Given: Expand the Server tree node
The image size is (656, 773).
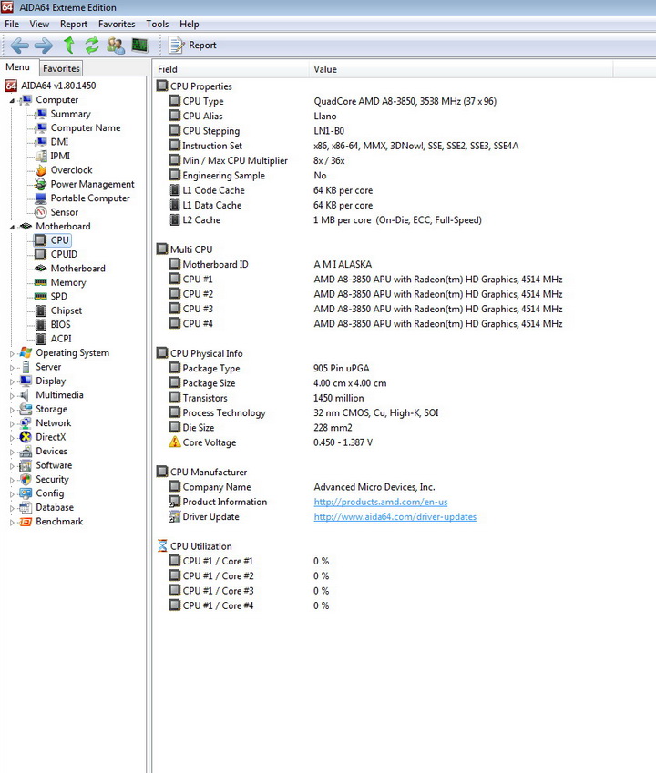Looking at the screenshot, I should (x=12, y=367).
